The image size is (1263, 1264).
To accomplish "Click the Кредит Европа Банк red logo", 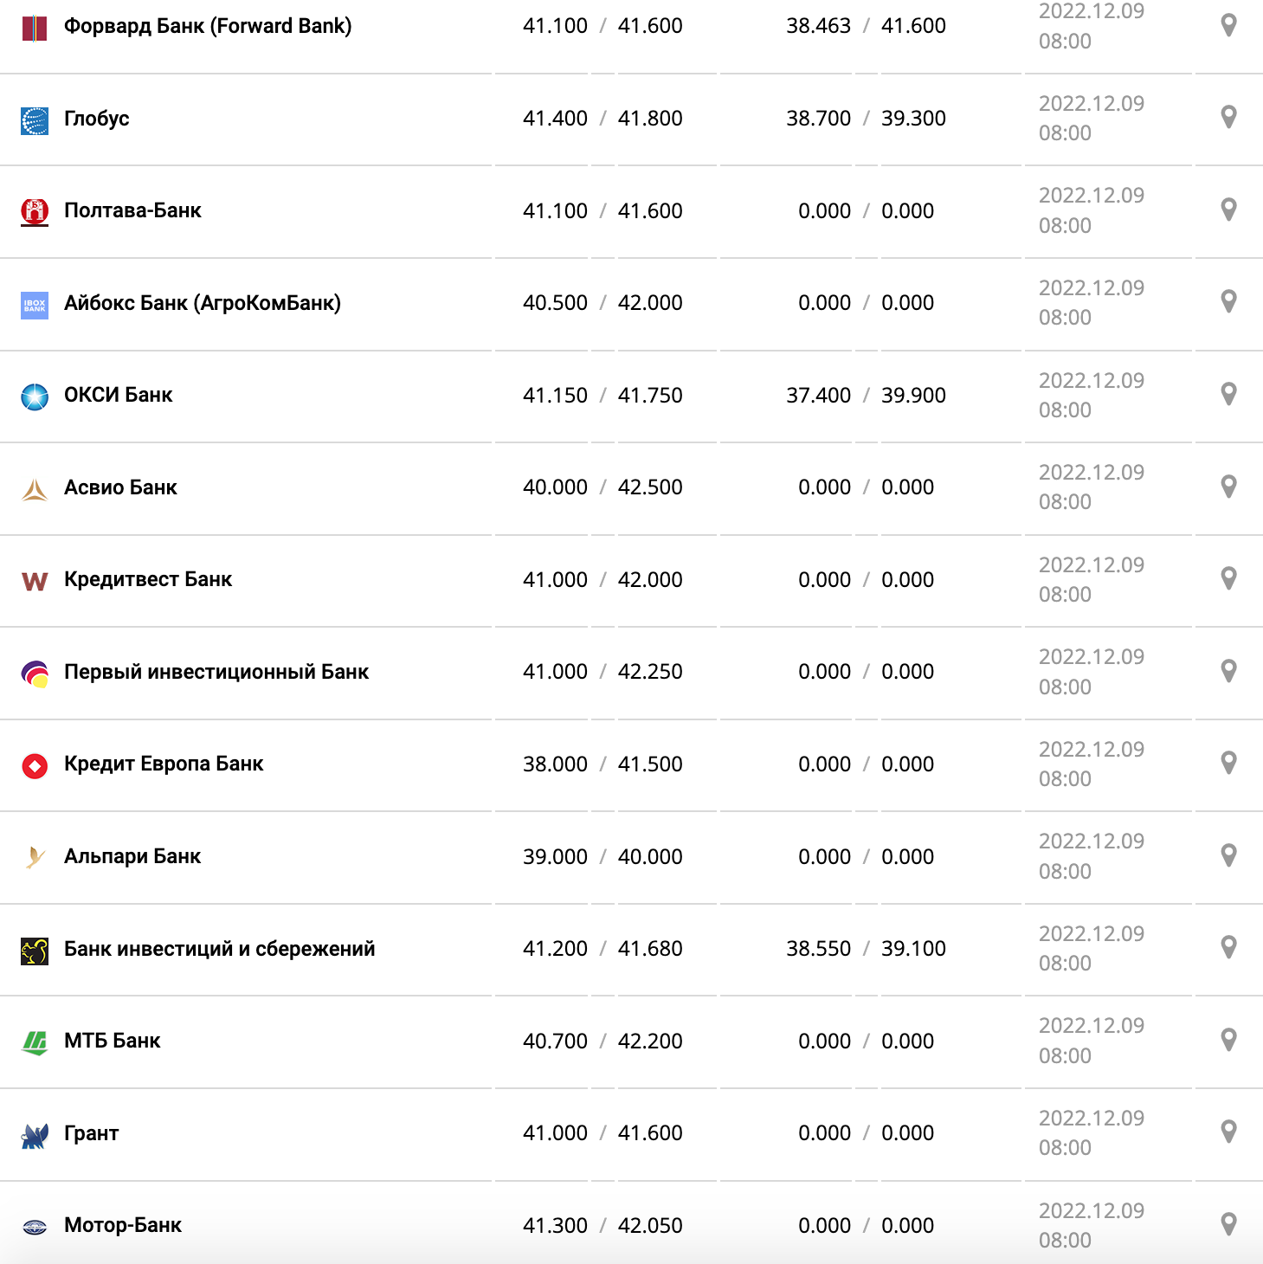I will pyautogui.click(x=35, y=766).
